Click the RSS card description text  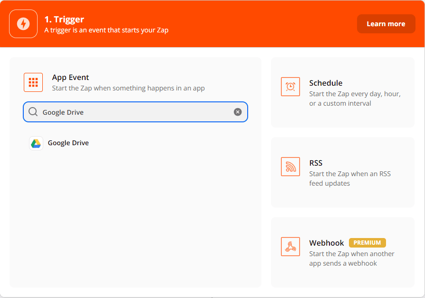(351, 178)
